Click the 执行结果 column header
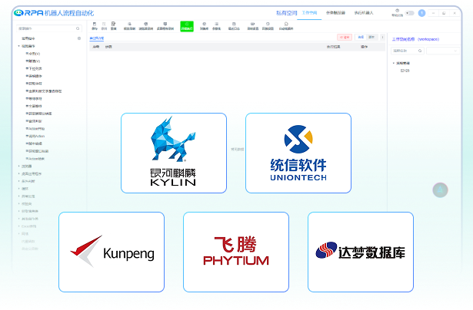473x310 pixels. (x=333, y=47)
